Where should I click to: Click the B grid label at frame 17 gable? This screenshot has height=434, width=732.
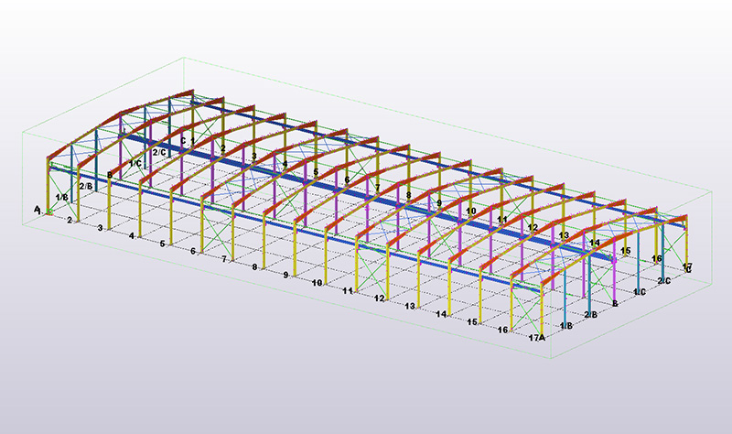coord(615,303)
